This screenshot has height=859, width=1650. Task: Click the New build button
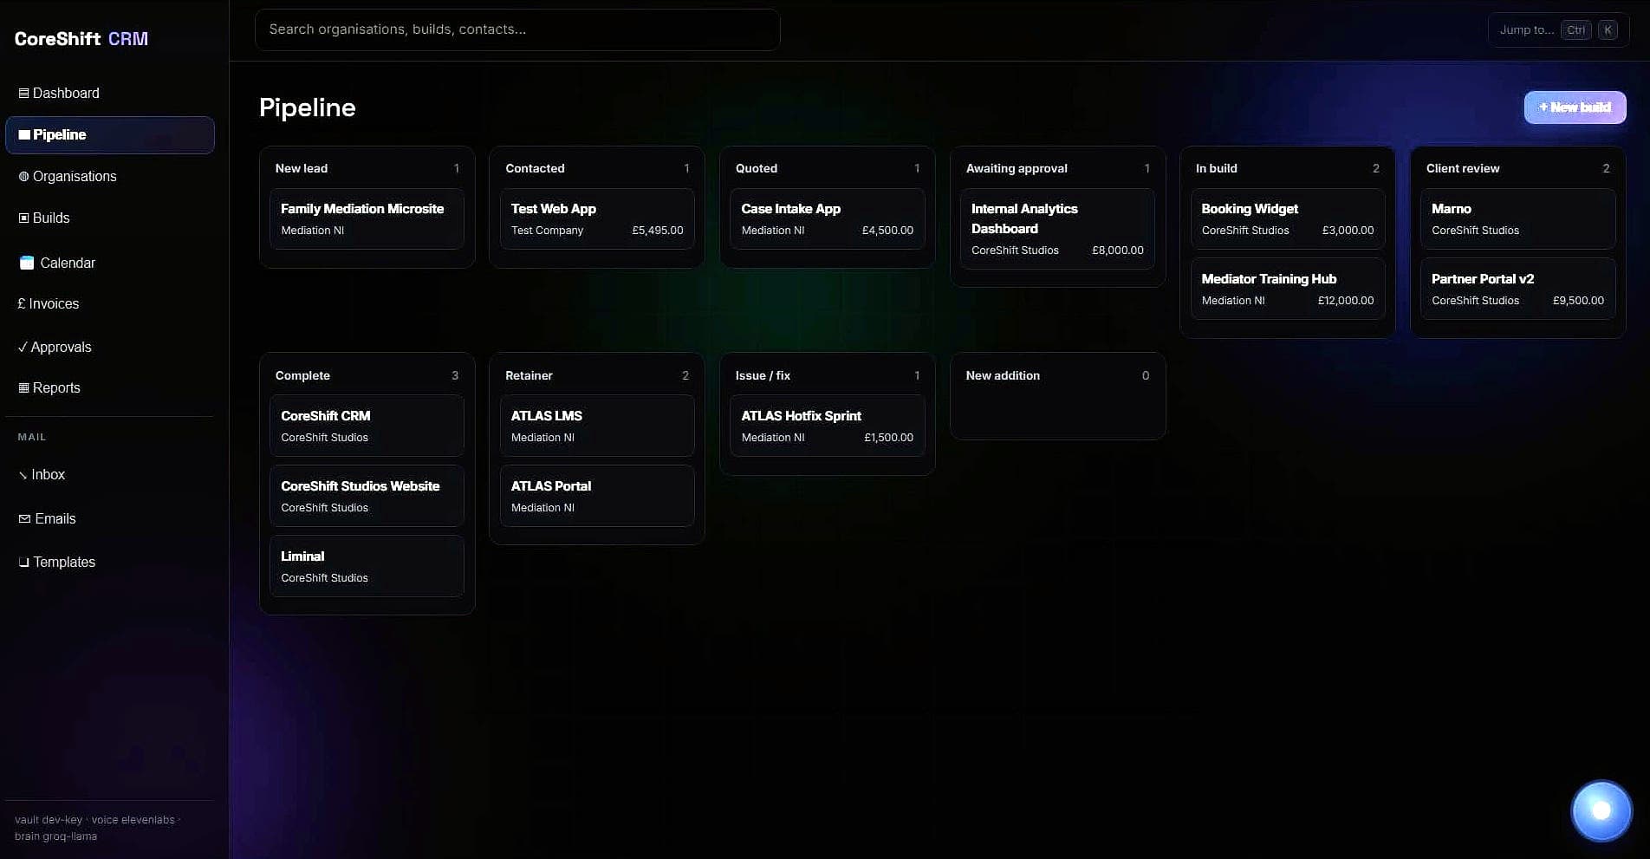[1575, 107]
